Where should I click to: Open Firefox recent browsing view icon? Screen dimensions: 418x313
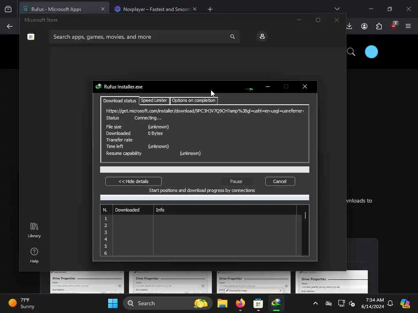8,9
